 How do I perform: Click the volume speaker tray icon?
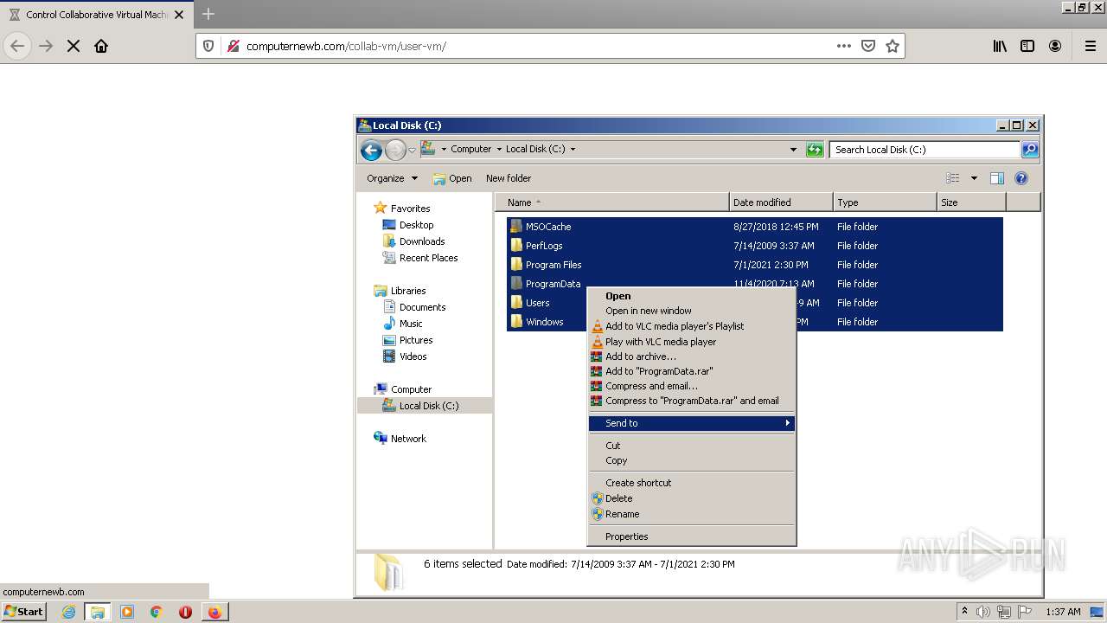983,612
